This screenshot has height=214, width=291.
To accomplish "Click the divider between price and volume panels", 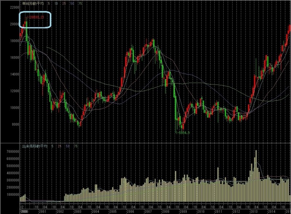I will pos(145,143).
